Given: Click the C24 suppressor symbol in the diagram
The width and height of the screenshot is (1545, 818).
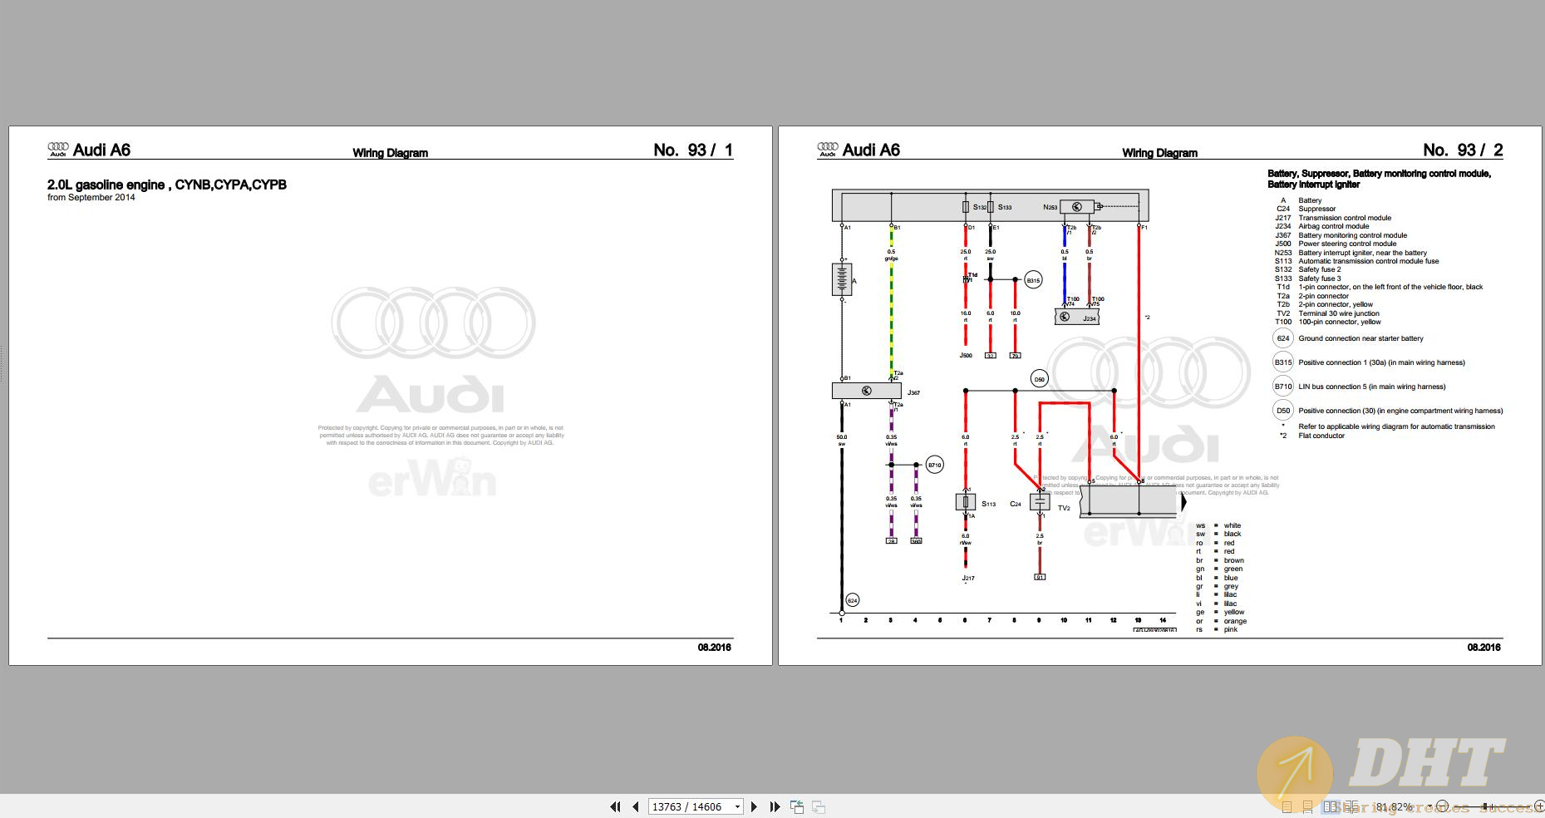Looking at the screenshot, I should [x=1040, y=502].
